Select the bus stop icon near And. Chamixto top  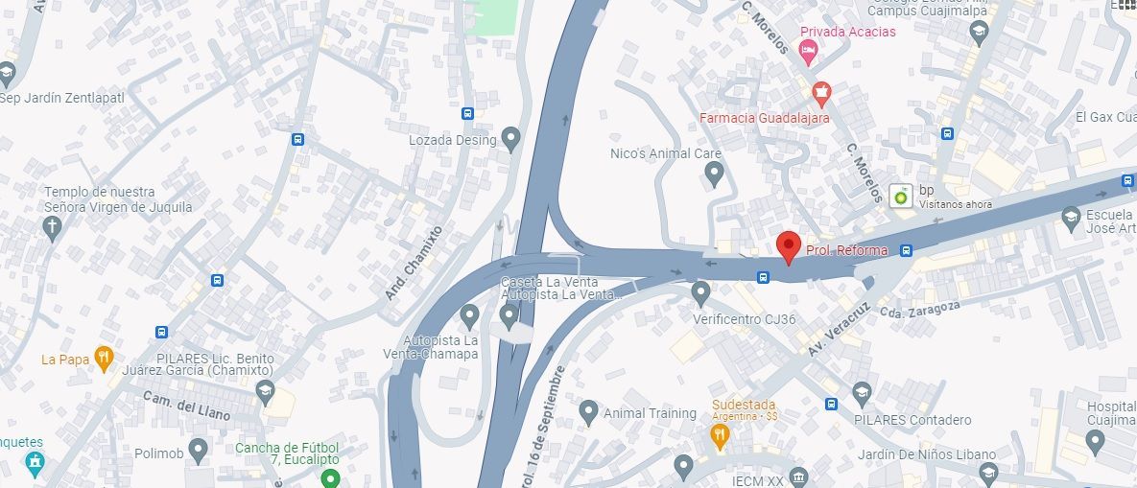point(467,113)
